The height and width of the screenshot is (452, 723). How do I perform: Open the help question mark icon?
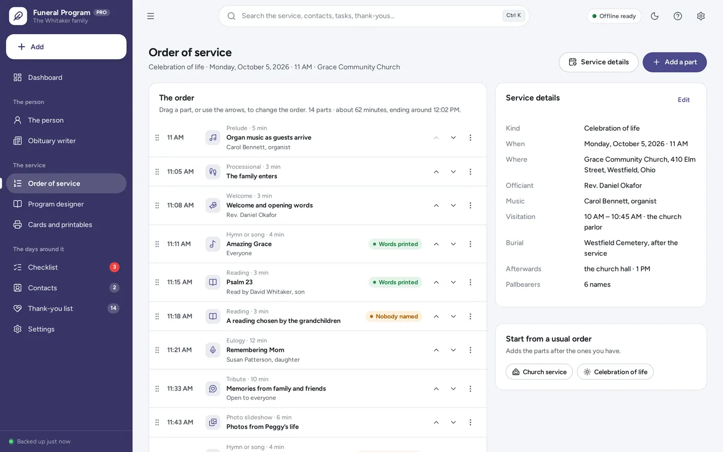click(x=678, y=16)
